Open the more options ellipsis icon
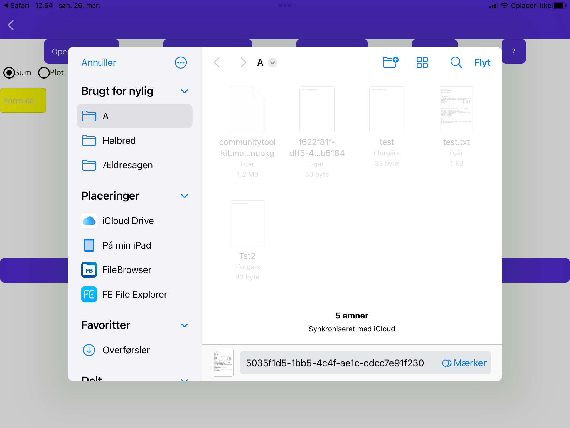The height and width of the screenshot is (428, 570). [x=181, y=62]
